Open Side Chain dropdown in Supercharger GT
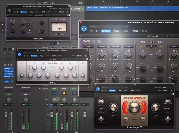The width and height of the screenshot is (179, 133). click(167, 87)
